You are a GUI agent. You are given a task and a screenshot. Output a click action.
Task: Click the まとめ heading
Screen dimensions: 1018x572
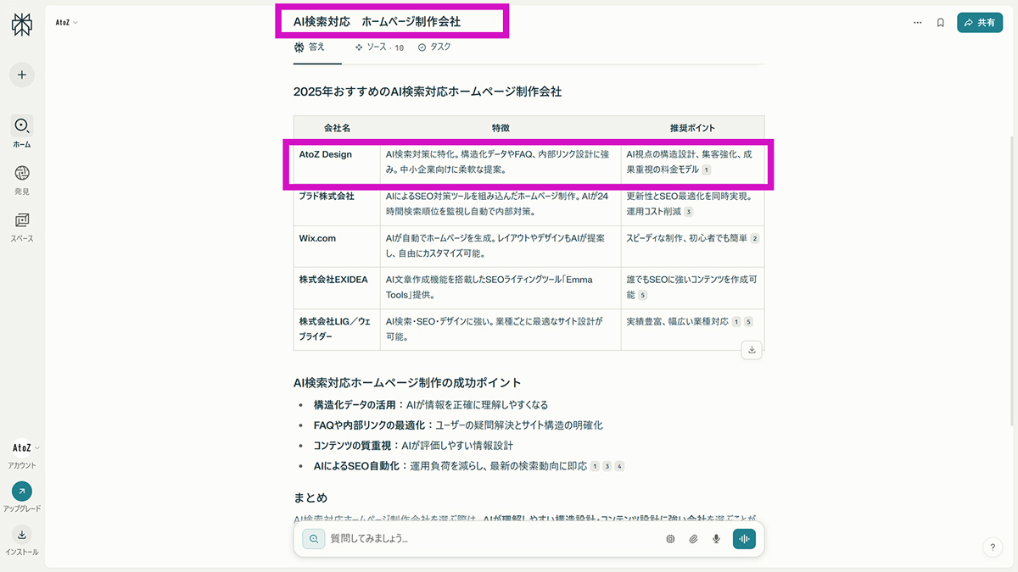(310, 497)
